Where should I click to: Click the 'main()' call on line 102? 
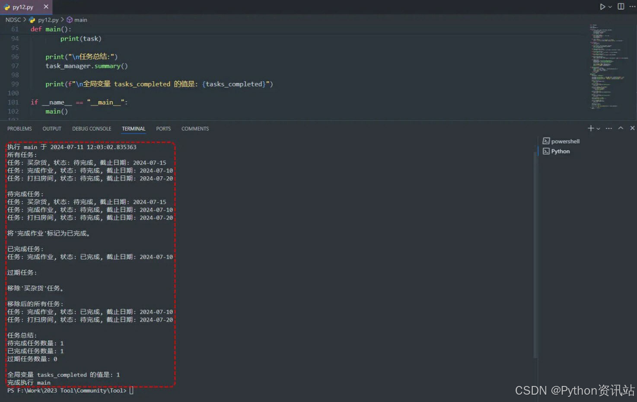coord(57,112)
